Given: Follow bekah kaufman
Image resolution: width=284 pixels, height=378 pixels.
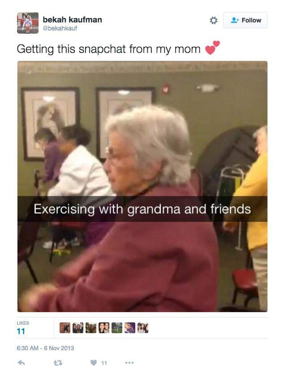Looking at the screenshot, I should (245, 20).
